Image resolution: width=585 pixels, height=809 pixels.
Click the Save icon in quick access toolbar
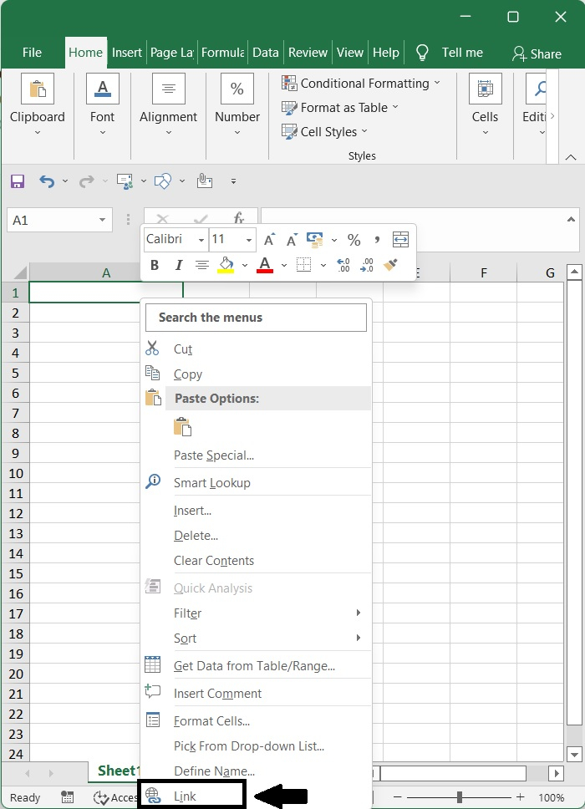[18, 181]
